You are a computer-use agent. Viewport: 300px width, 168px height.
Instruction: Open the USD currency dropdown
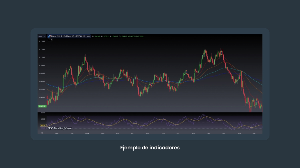pyautogui.click(x=42, y=36)
